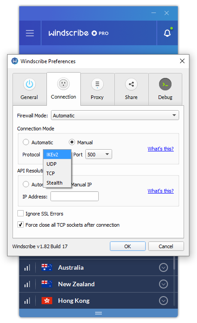
Task: Open the Firewall Mode dropdown
Action: pos(115,116)
